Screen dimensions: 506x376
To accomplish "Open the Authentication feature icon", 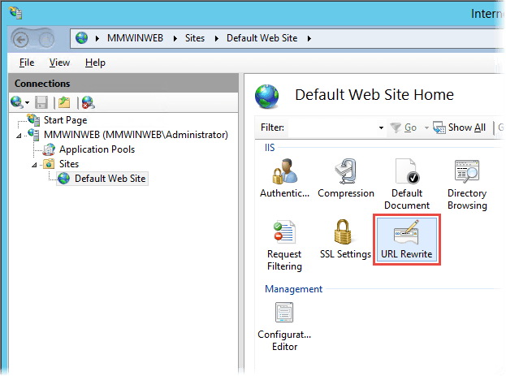I will pos(284,171).
